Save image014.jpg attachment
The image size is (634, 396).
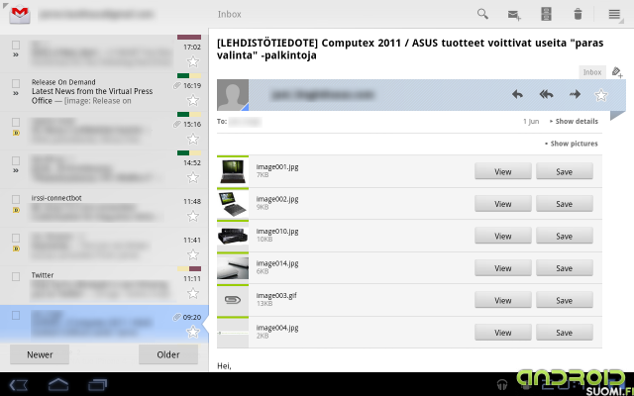(x=565, y=268)
